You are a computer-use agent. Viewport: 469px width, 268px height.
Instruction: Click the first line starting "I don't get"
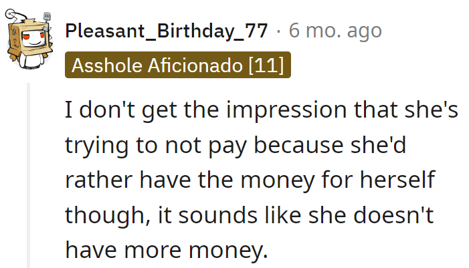(262, 111)
